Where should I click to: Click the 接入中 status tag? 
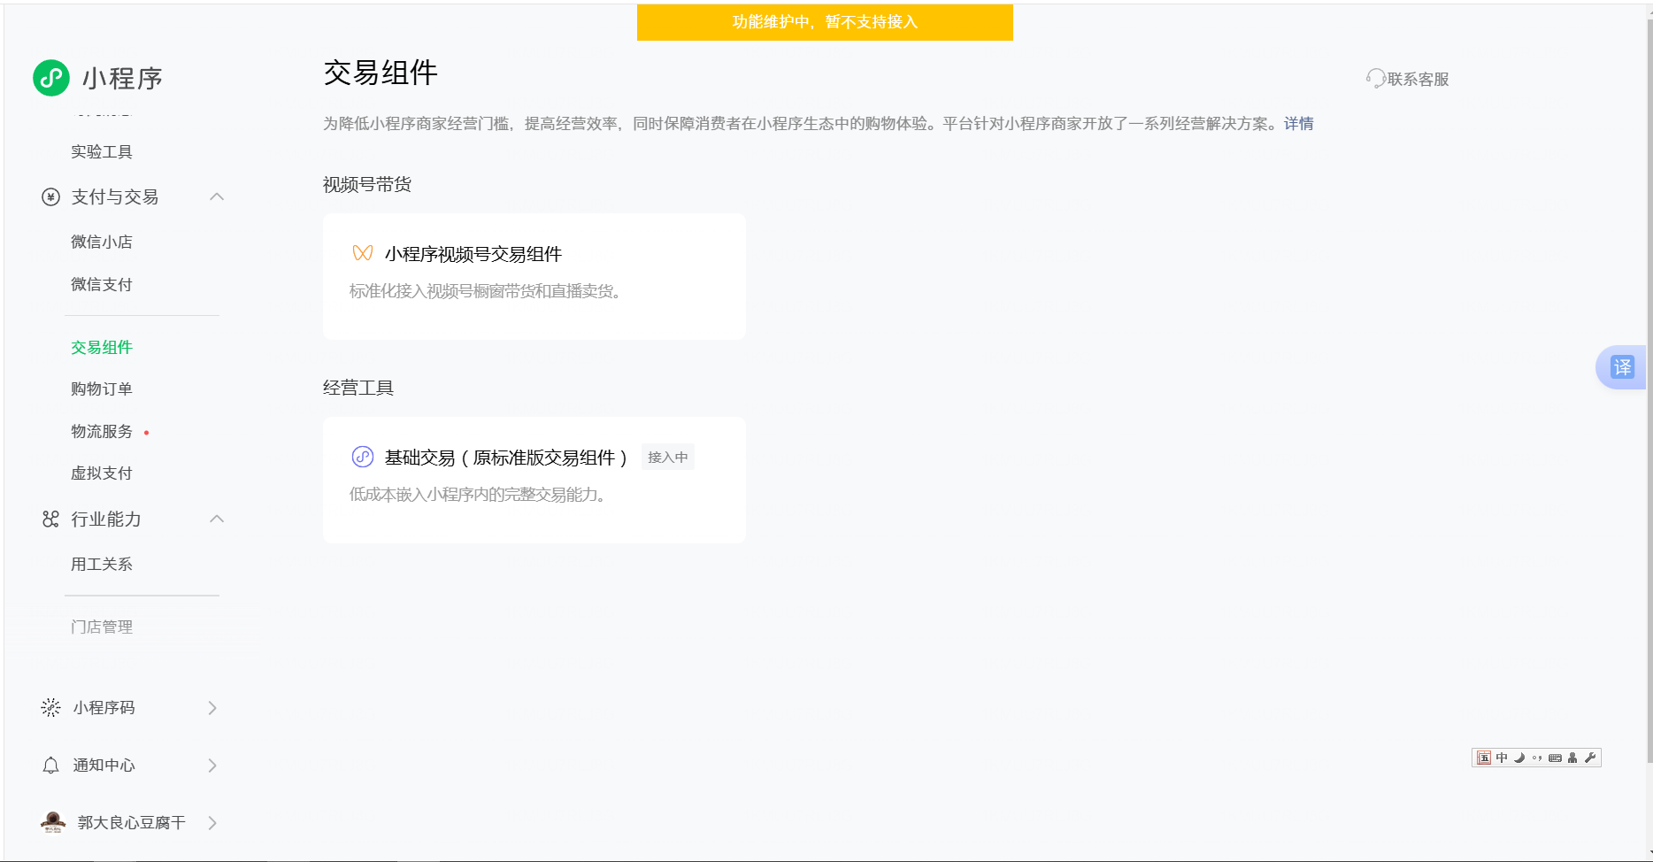click(668, 457)
